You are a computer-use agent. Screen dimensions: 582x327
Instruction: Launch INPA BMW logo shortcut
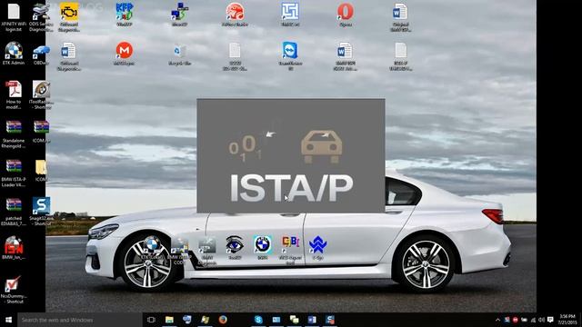click(263, 247)
